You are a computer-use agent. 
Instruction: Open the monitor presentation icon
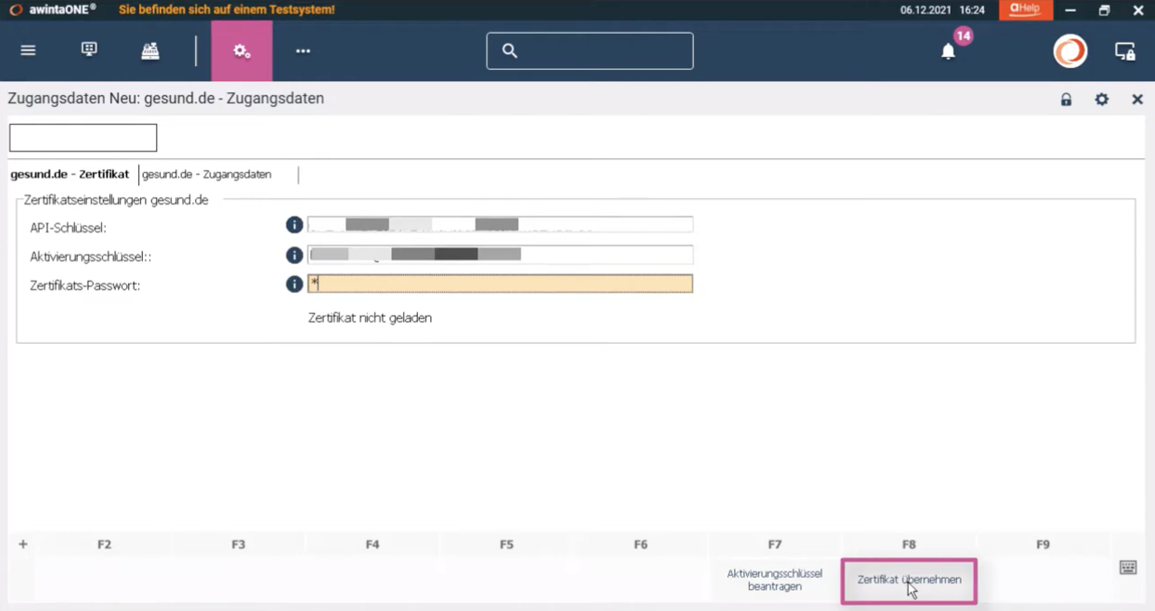89,49
